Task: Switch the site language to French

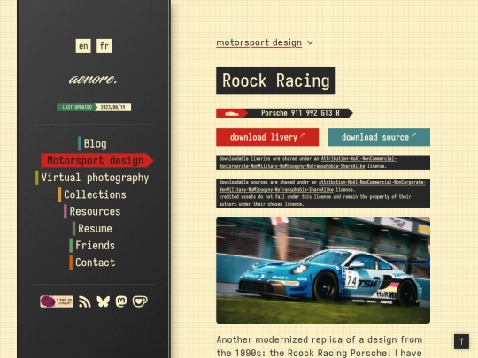Action: (104, 46)
